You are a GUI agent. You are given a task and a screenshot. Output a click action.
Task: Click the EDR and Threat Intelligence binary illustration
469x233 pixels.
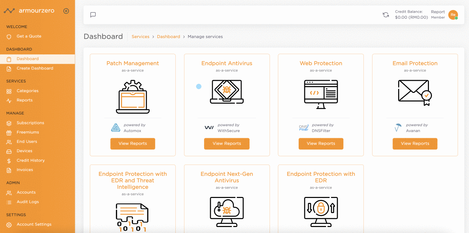133,218
